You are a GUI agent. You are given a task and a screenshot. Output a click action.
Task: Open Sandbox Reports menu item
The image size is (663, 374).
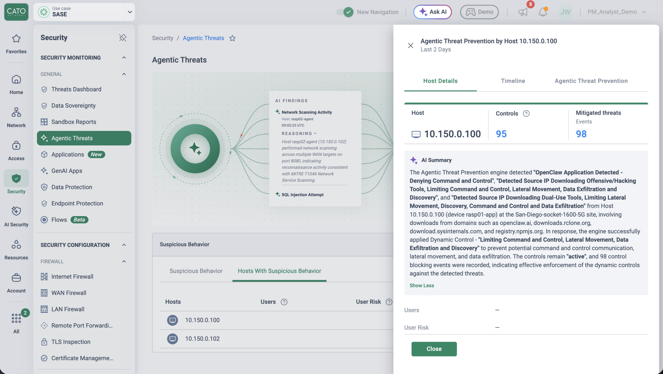coord(84,122)
